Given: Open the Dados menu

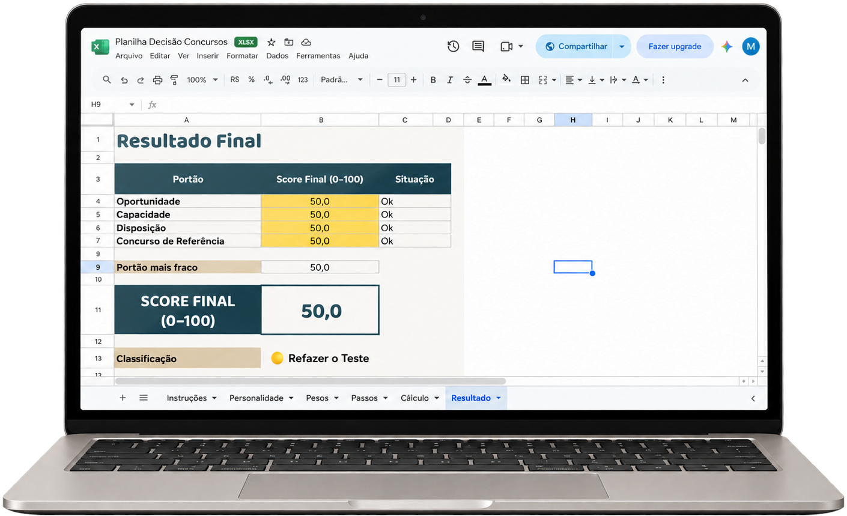Looking at the screenshot, I should pyautogui.click(x=278, y=56).
